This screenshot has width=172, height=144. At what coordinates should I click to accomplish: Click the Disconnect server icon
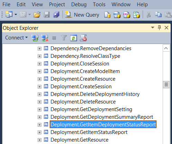pyautogui.click(x=45, y=38)
